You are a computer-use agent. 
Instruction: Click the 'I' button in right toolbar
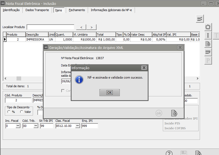(208, 35)
